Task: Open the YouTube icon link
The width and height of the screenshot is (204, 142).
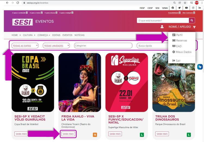Action: (x=186, y=8)
